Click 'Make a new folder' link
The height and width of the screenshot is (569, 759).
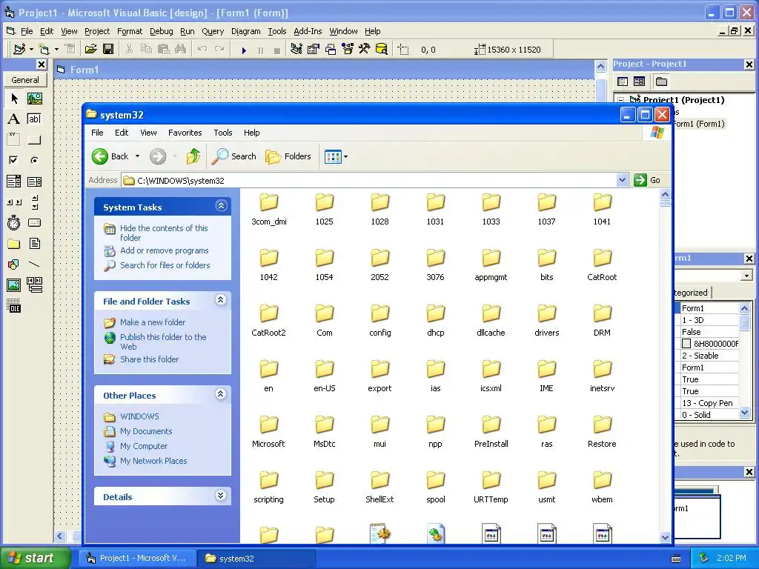[153, 322]
